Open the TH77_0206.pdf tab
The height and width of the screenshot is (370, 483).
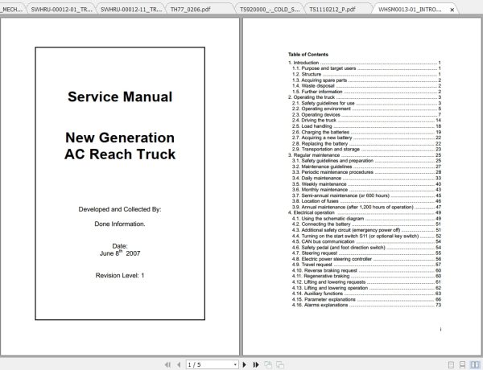tap(190, 10)
